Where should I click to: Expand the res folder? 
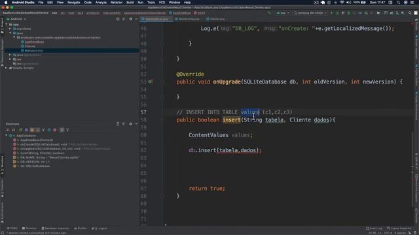pos(10,59)
